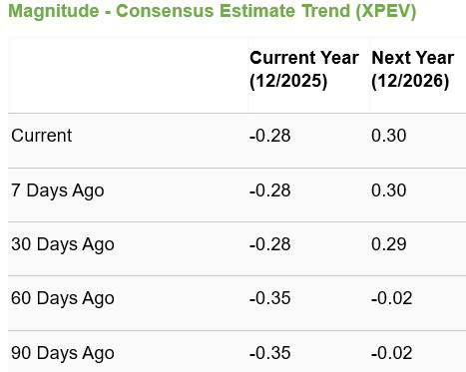Select 60 Days Ago -0.02 value
466x372 pixels.
392,298
